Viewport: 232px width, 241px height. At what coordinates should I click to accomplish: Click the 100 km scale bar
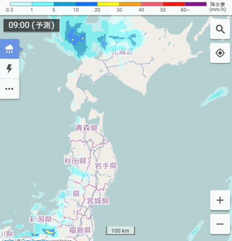click(120, 230)
